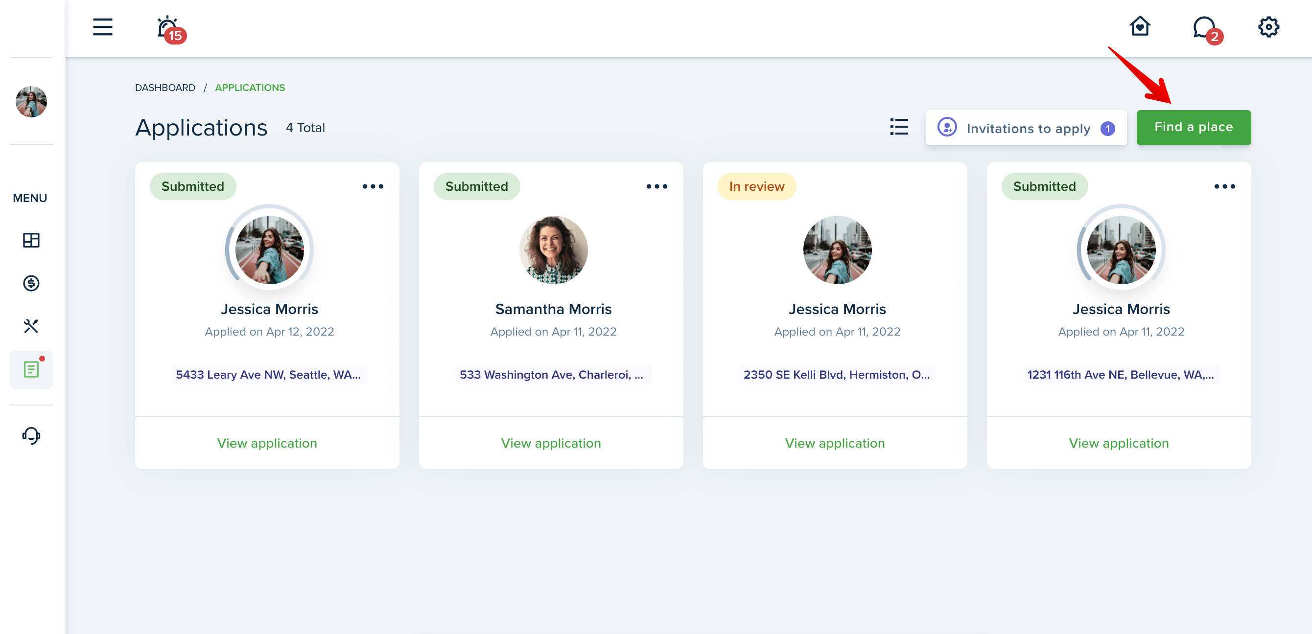Viewport: 1312px width, 634px height.
Task: Open the user profile avatar in sidebar
Action: [x=31, y=101]
